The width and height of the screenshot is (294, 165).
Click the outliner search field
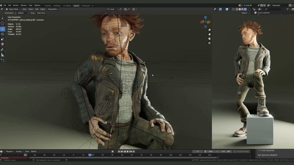coord(273,9)
